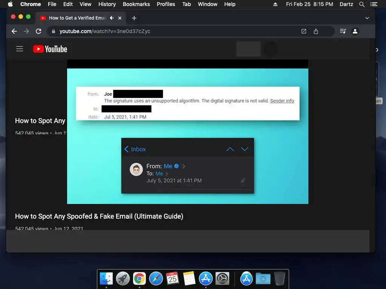The image size is (386, 289).
Task: Open the View menu
Action: coord(86,4)
